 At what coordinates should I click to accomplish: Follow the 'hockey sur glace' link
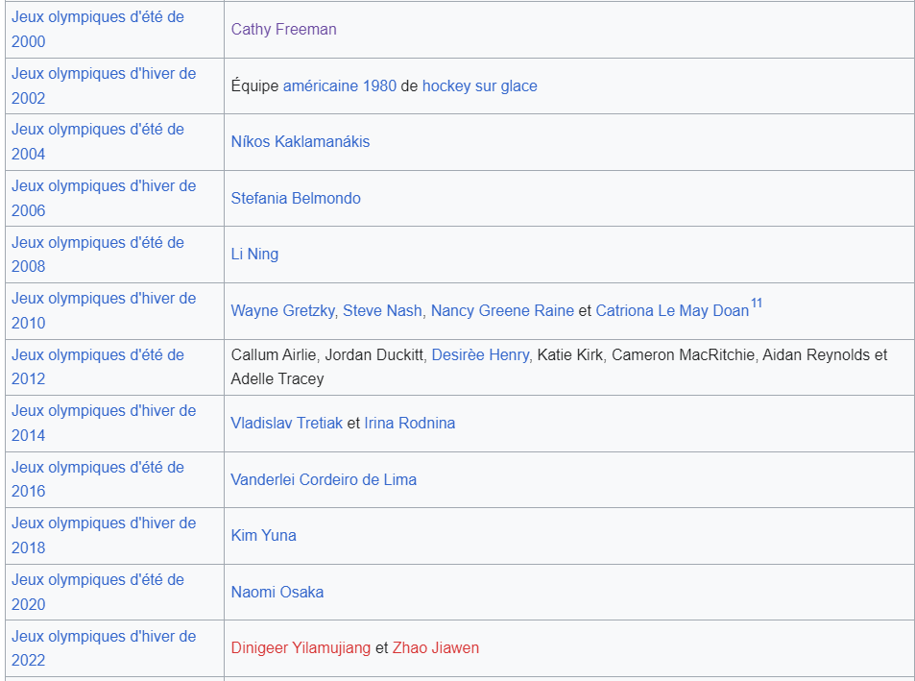480,85
